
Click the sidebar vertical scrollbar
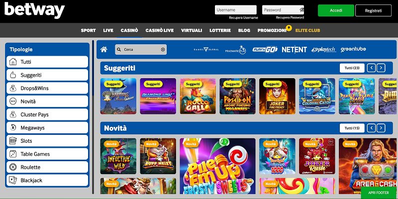click(x=93, y=117)
